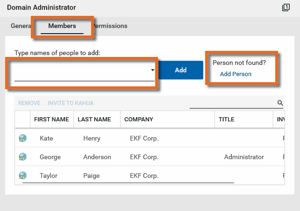Focus the names of people input field
Screen dimensions: 300x211
click(x=82, y=71)
